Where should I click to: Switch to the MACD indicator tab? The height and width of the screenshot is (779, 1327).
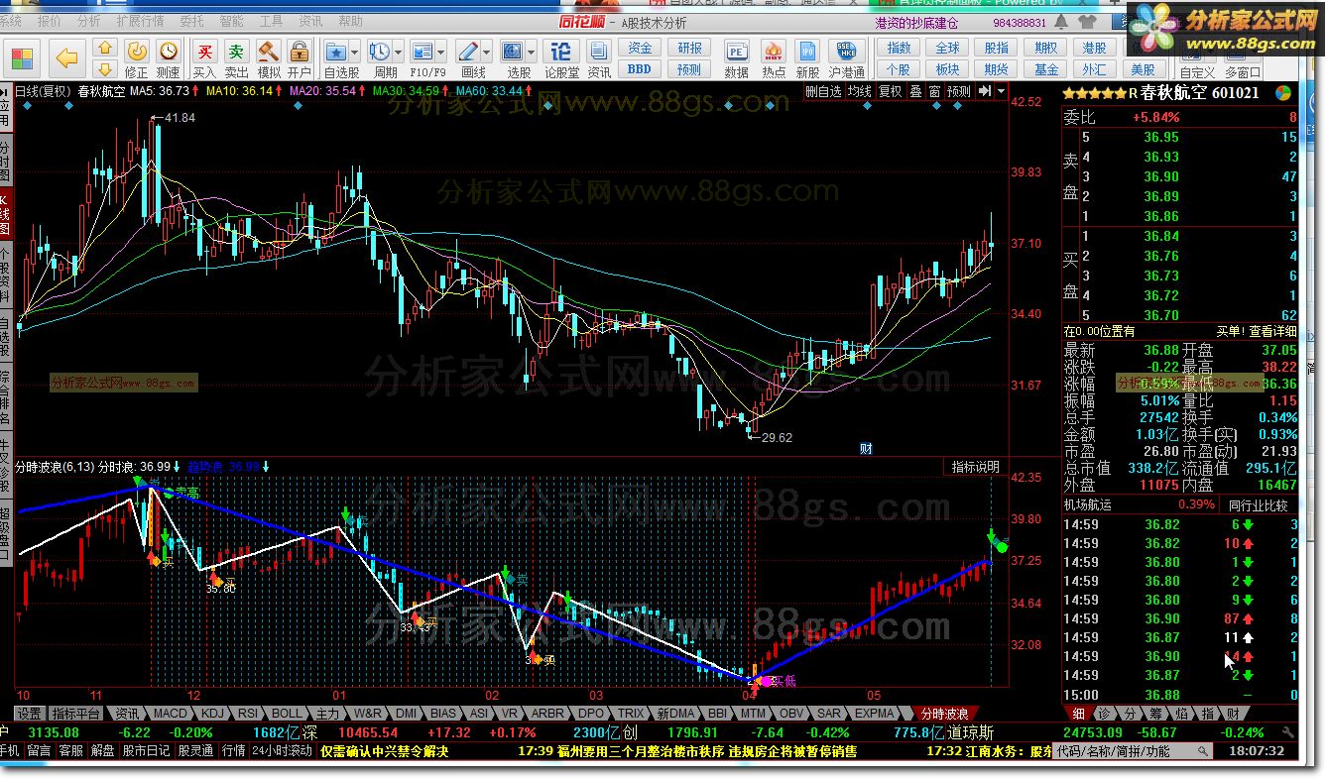pyautogui.click(x=170, y=714)
